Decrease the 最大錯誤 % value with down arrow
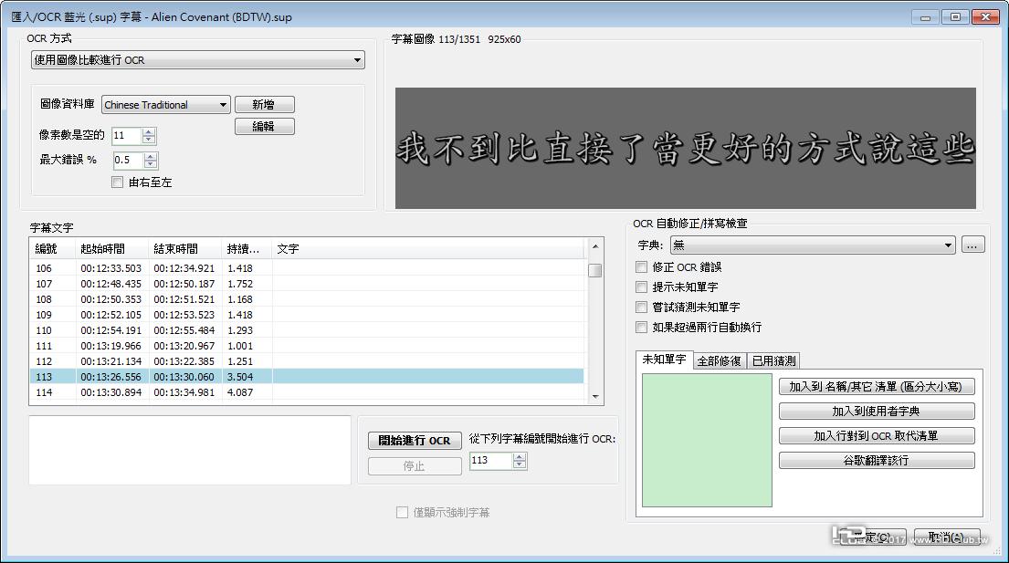1009x563 pixels. coord(151,164)
